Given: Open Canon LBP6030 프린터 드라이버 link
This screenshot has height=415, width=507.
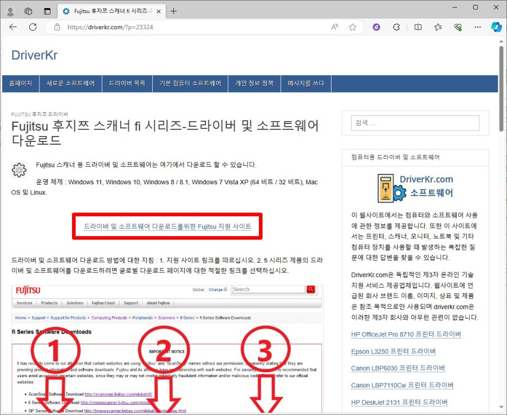Looking at the screenshot, I should click(x=398, y=368).
